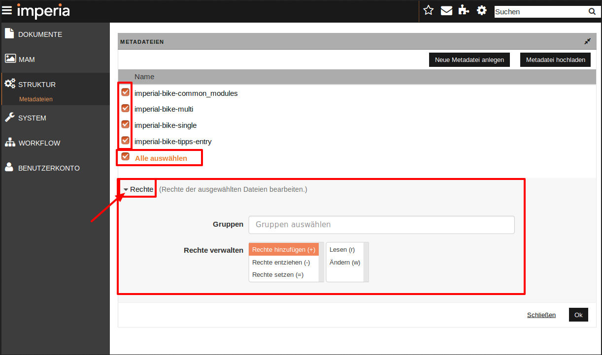Click the MAM image icon

[x=10, y=59]
